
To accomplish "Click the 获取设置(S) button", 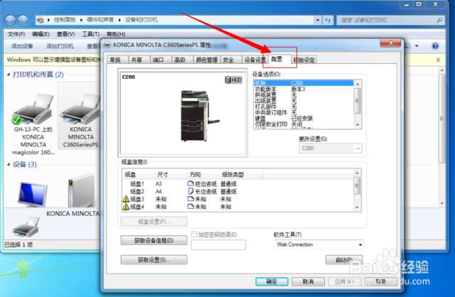I will coord(154,259).
